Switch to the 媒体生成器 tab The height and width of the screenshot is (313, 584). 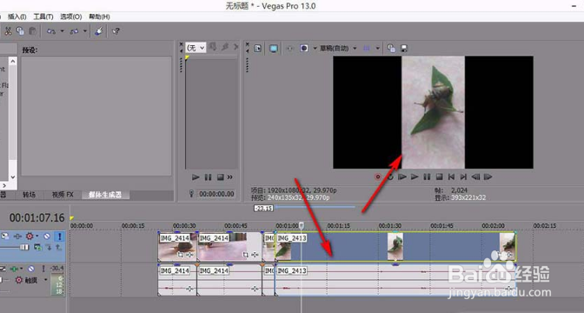click(x=105, y=195)
